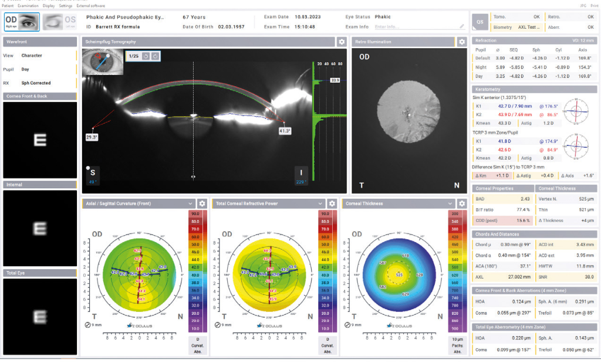
Task: Click the Sim K anterior axis diagram
Action: [576, 111]
